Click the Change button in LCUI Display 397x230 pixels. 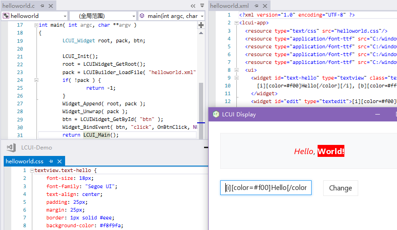[340, 188]
